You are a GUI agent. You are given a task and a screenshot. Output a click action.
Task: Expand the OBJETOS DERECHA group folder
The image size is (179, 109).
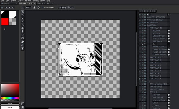145,20
